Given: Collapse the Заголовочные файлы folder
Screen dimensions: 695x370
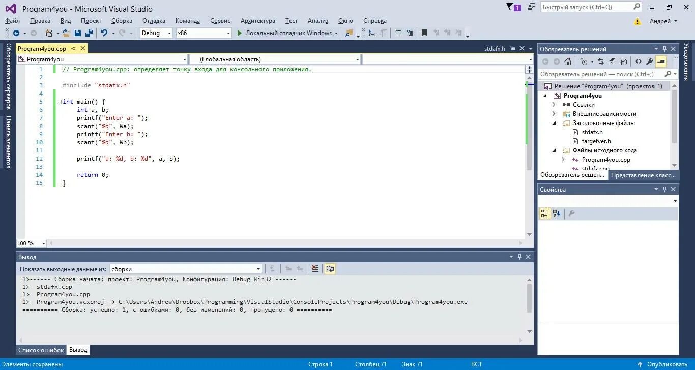Looking at the screenshot, I should click(554, 123).
